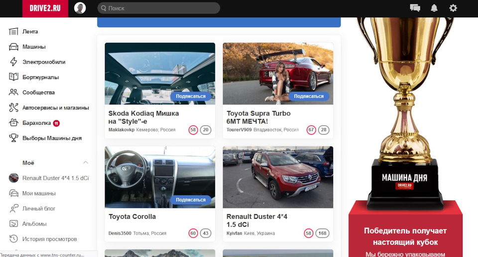The image size is (478, 257).
Task: Open the Лента feed icon
Action: [x=13, y=31]
